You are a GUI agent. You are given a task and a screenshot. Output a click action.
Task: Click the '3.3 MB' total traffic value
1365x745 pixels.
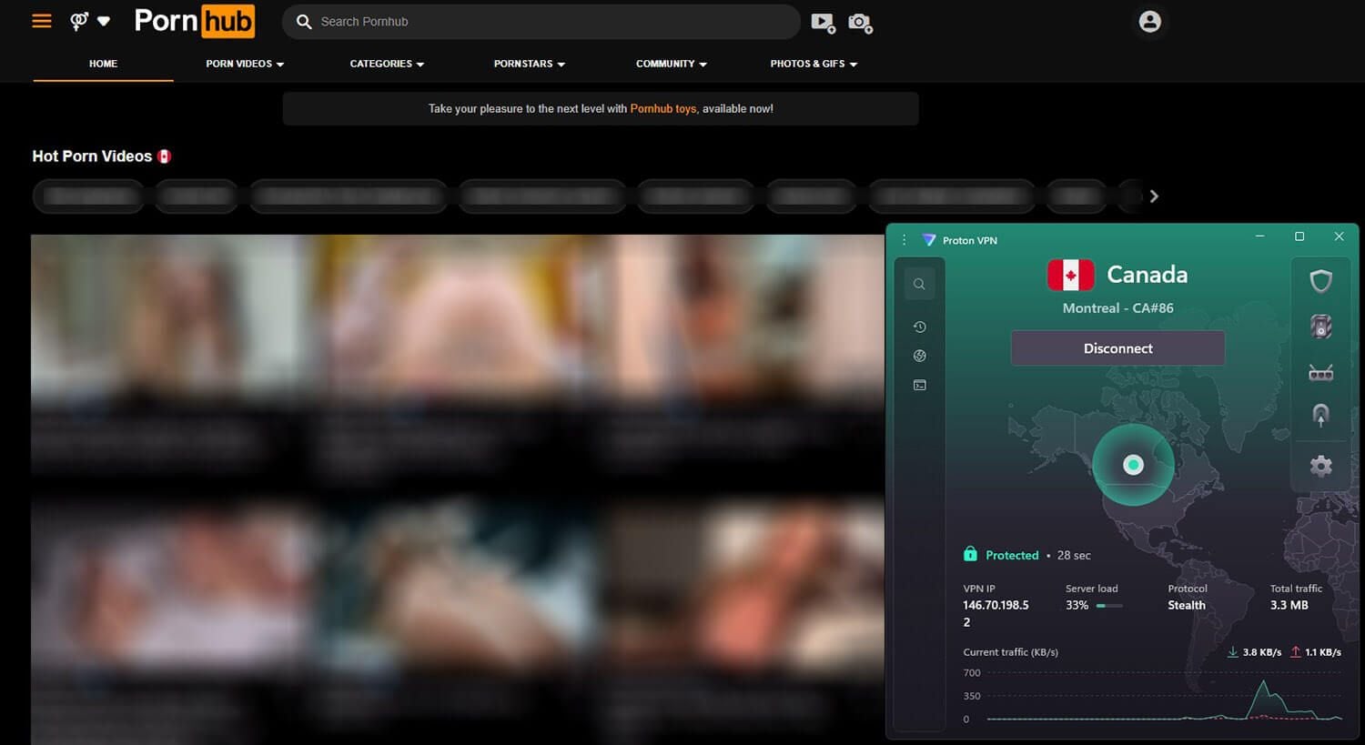1289,605
